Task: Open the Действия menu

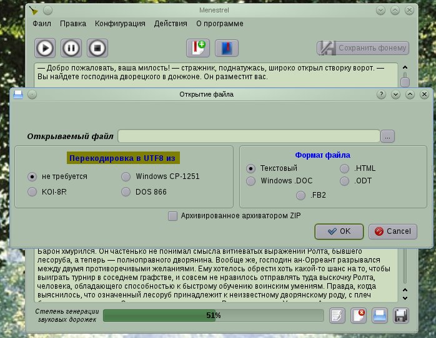Action: click(x=171, y=24)
